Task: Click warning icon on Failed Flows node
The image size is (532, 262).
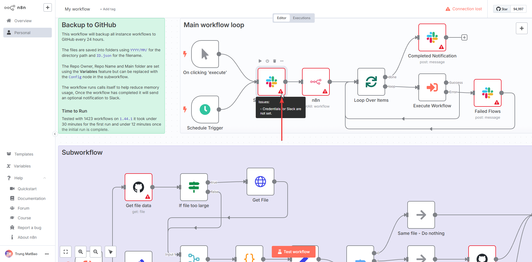Action: point(497,102)
